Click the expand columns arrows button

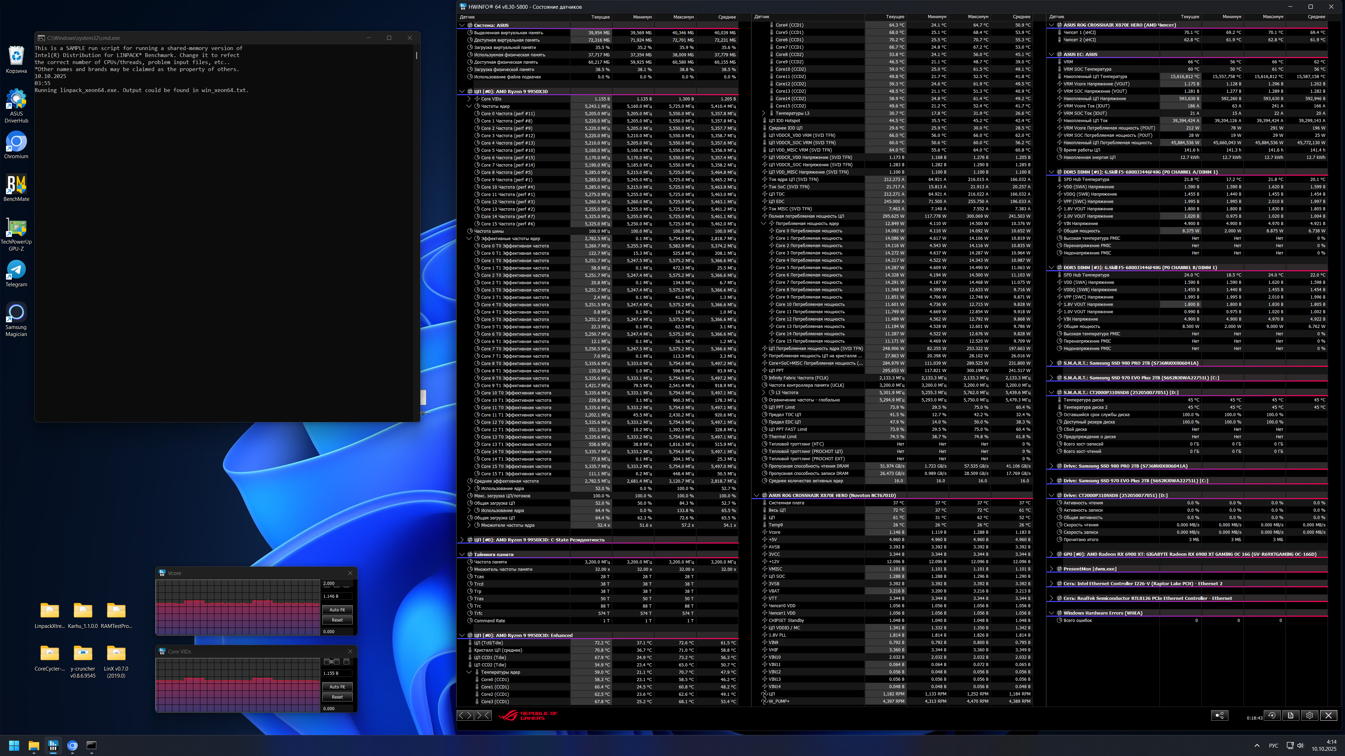[x=466, y=715]
